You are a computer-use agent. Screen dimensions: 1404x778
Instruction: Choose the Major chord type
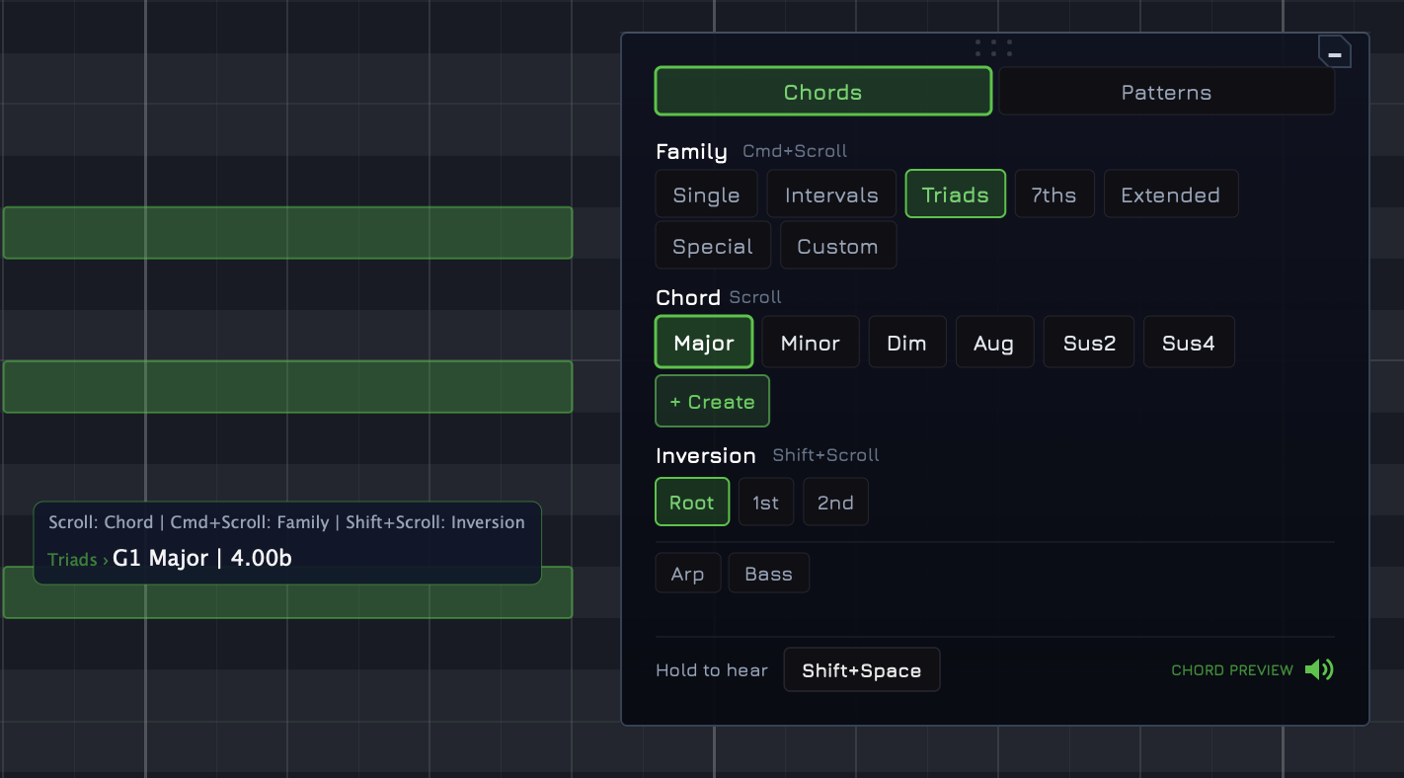pyautogui.click(x=704, y=343)
